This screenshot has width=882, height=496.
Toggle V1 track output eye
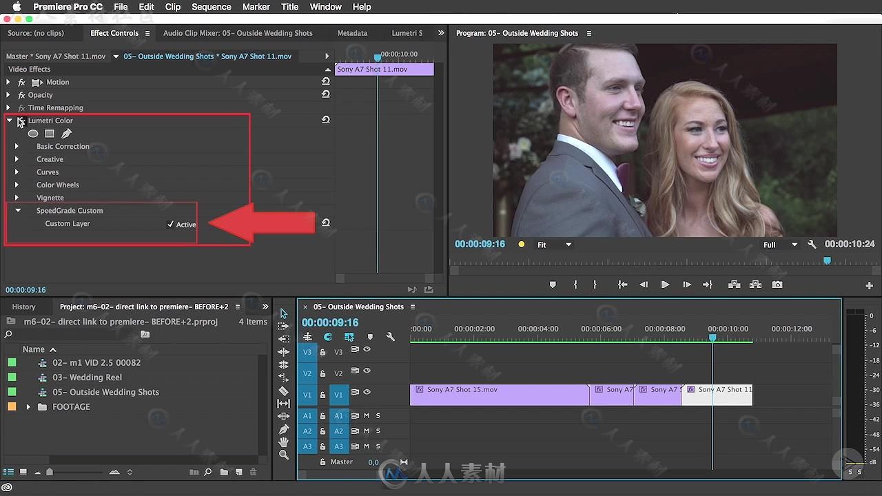coord(367,392)
